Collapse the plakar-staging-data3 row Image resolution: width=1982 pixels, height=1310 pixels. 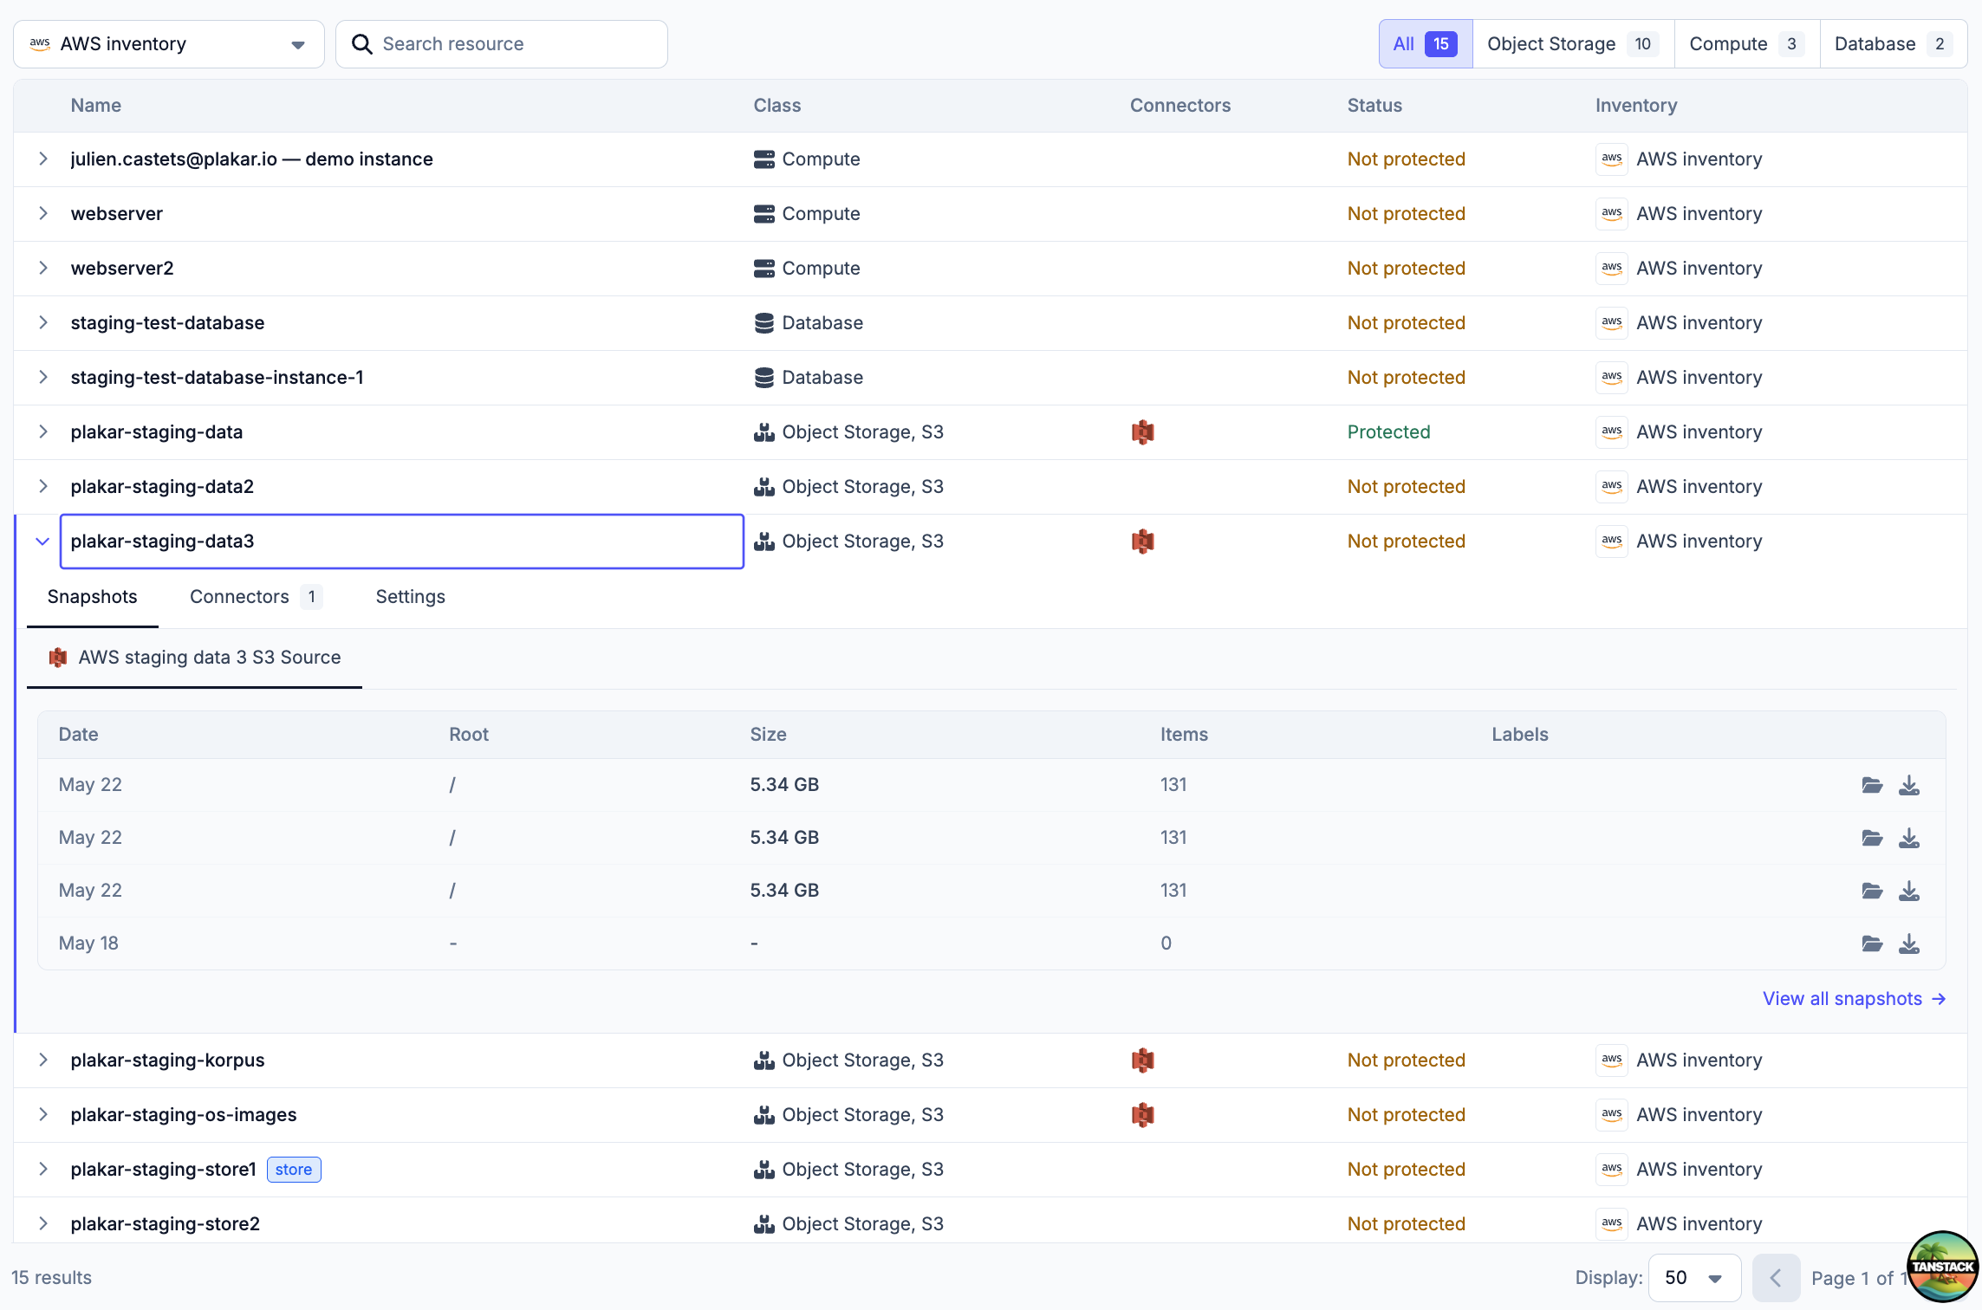tap(42, 542)
